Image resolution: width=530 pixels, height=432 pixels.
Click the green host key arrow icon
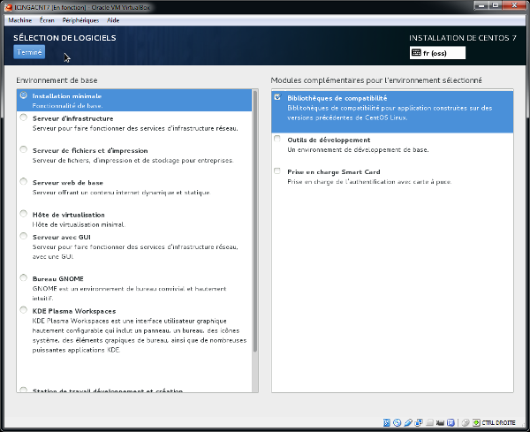[x=476, y=422]
